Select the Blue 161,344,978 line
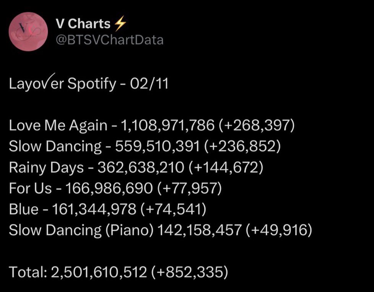This screenshot has width=374, height=292. pos(107,209)
